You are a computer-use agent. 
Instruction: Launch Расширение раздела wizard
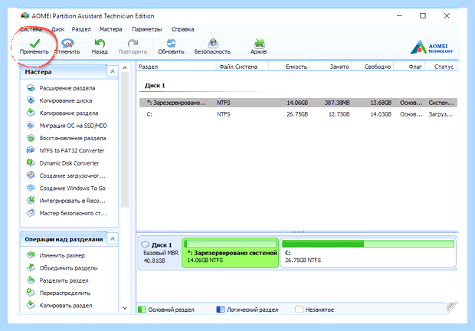tap(61, 88)
